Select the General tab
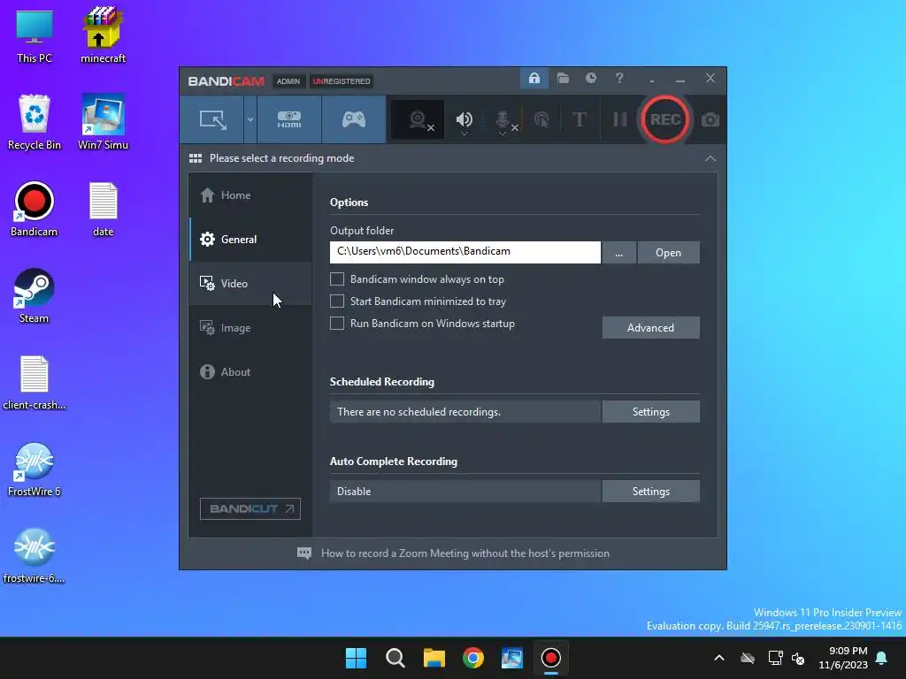The height and width of the screenshot is (679, 906). click(250, 239)
